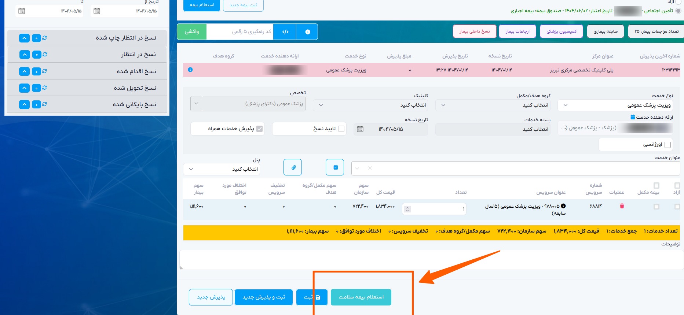Screen dimensions: 684x315
Task: Open the ارجاعات بیمار tab
Action: coord(517,31)
